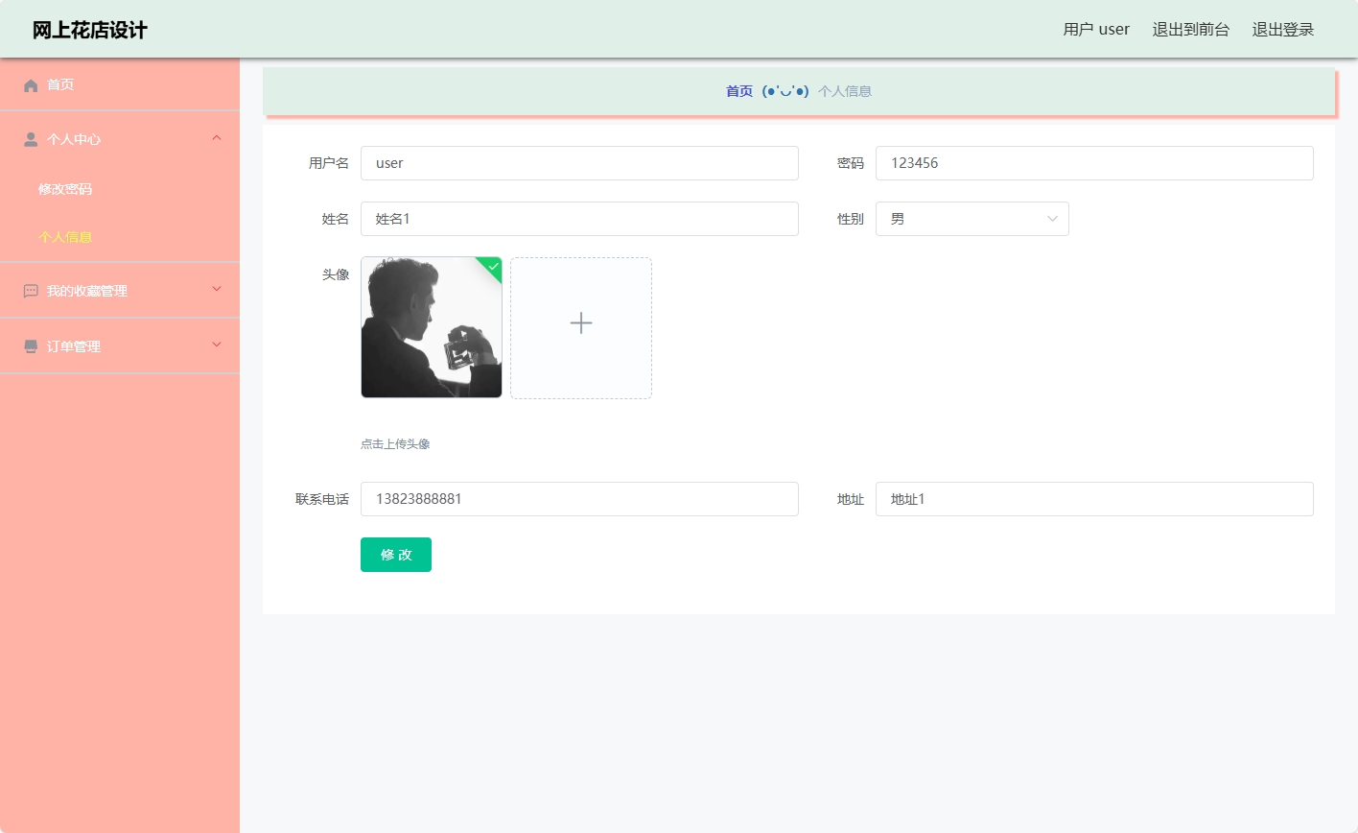The width and height of the screenshot is (1358, 833).
Task: Click 退出登录 to log out
Action: point(1282,29)
